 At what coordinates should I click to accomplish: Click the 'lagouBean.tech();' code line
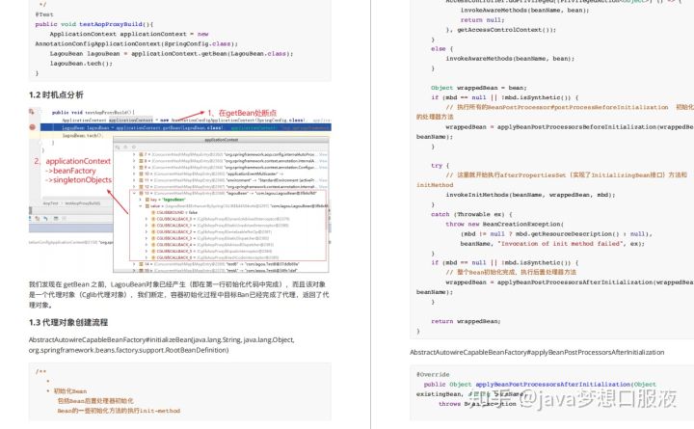(81, 64)
